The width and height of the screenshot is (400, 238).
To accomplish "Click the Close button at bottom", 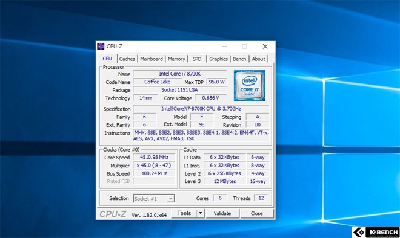I will (x=256, y=214).
